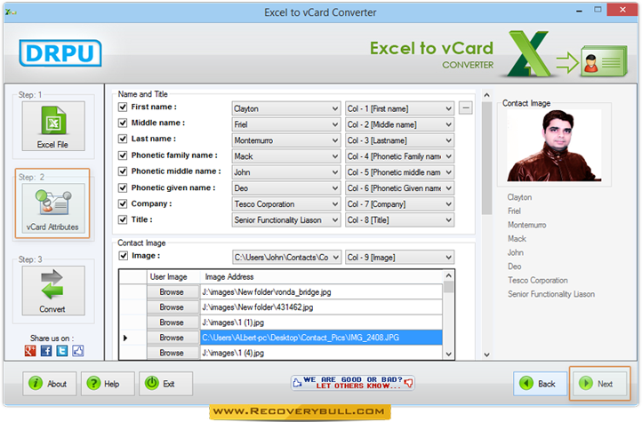Share on Google Plus icon
Screen dimensions: 642x422
30,351
